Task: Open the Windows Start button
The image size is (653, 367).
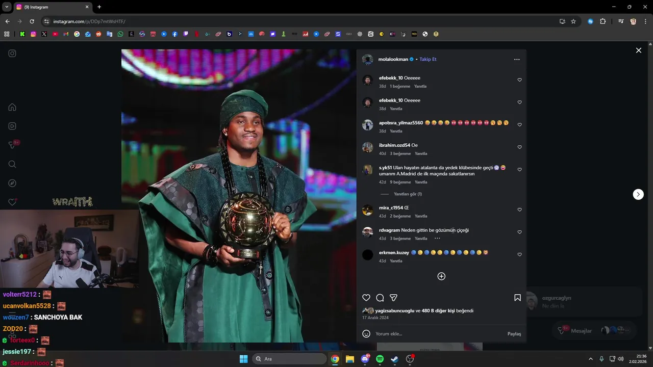Action: (243, 359)
